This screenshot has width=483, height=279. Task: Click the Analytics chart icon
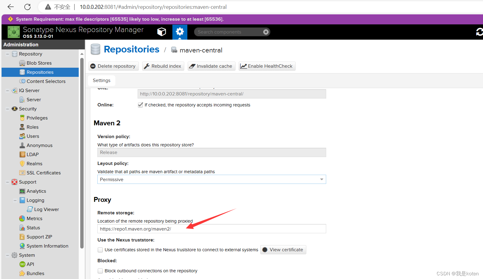point(22,191)
